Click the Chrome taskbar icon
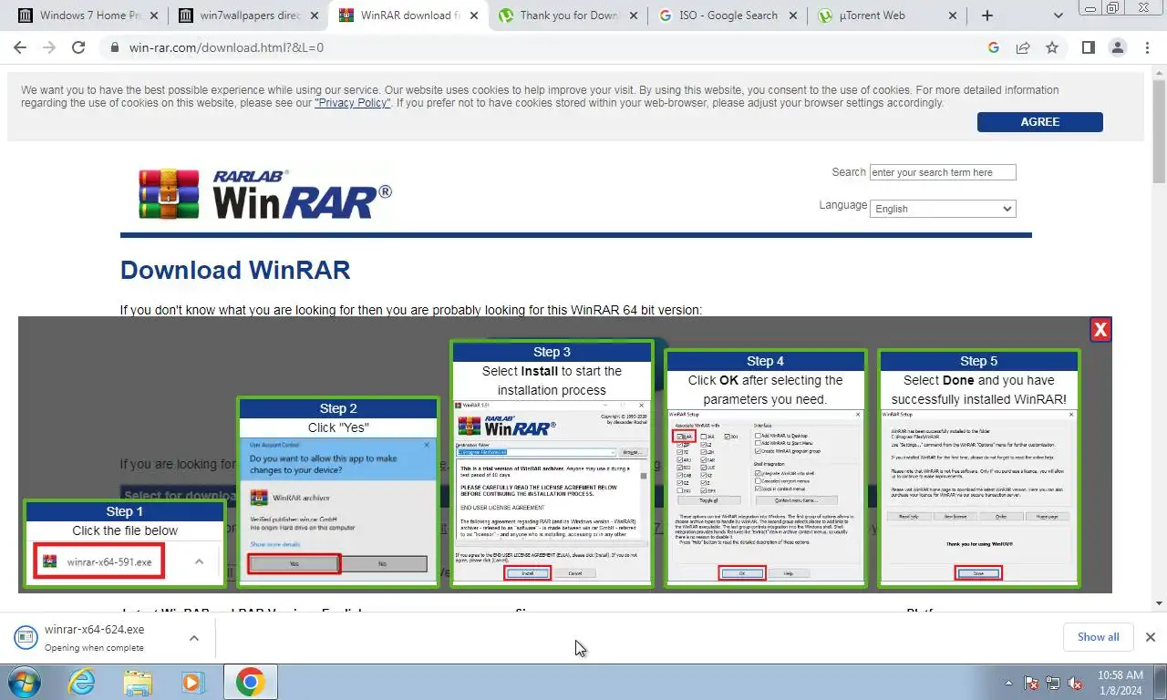This screenshot has width=1167, height=700. point(250,682)
